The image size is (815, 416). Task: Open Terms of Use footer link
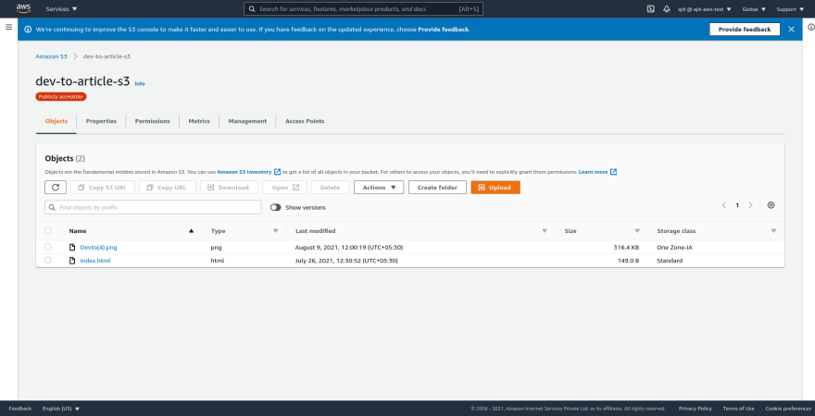[x=739, y=409]
